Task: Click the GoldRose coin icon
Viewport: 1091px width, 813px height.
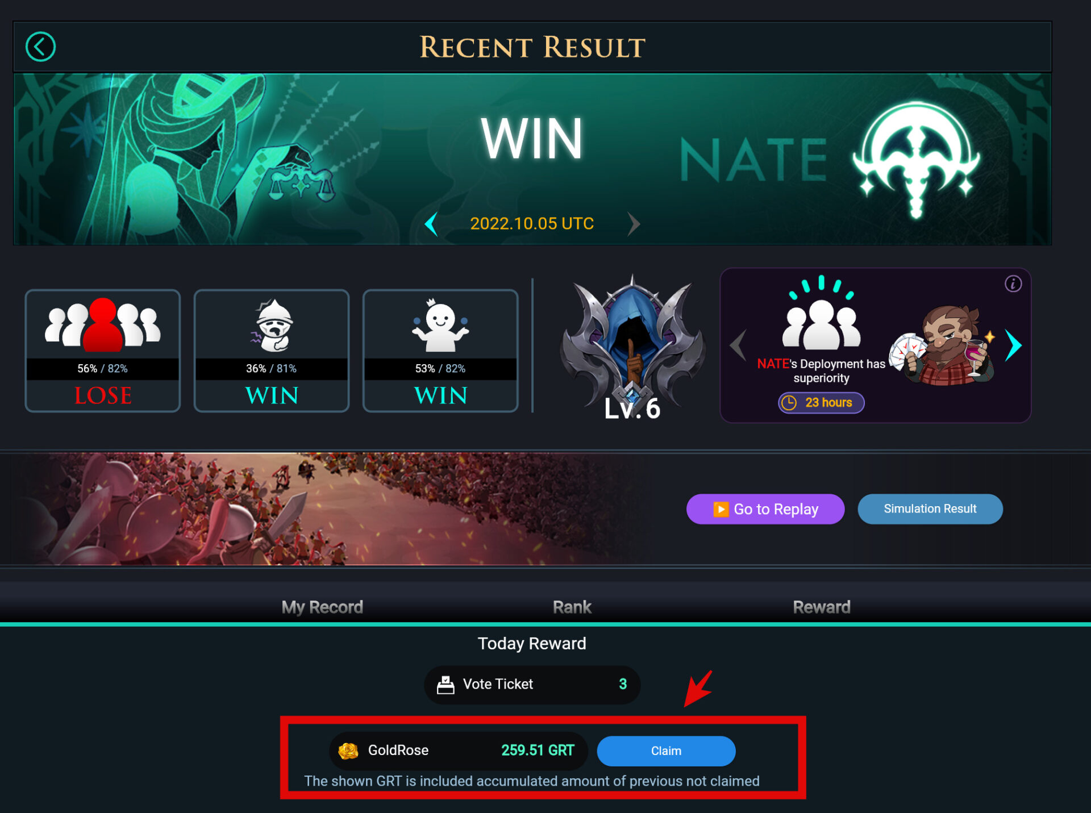Action: 348,751
